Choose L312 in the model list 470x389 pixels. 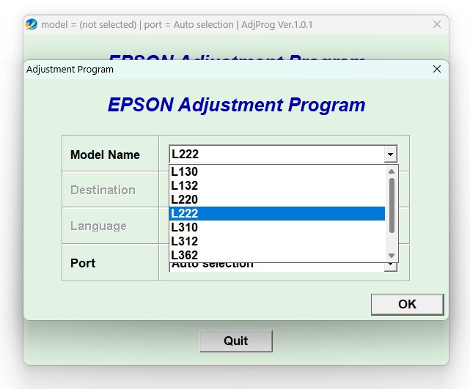277,241
